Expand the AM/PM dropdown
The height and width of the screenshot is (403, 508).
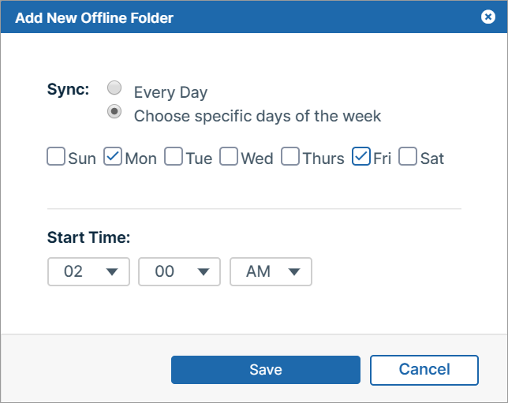[271, 271]
